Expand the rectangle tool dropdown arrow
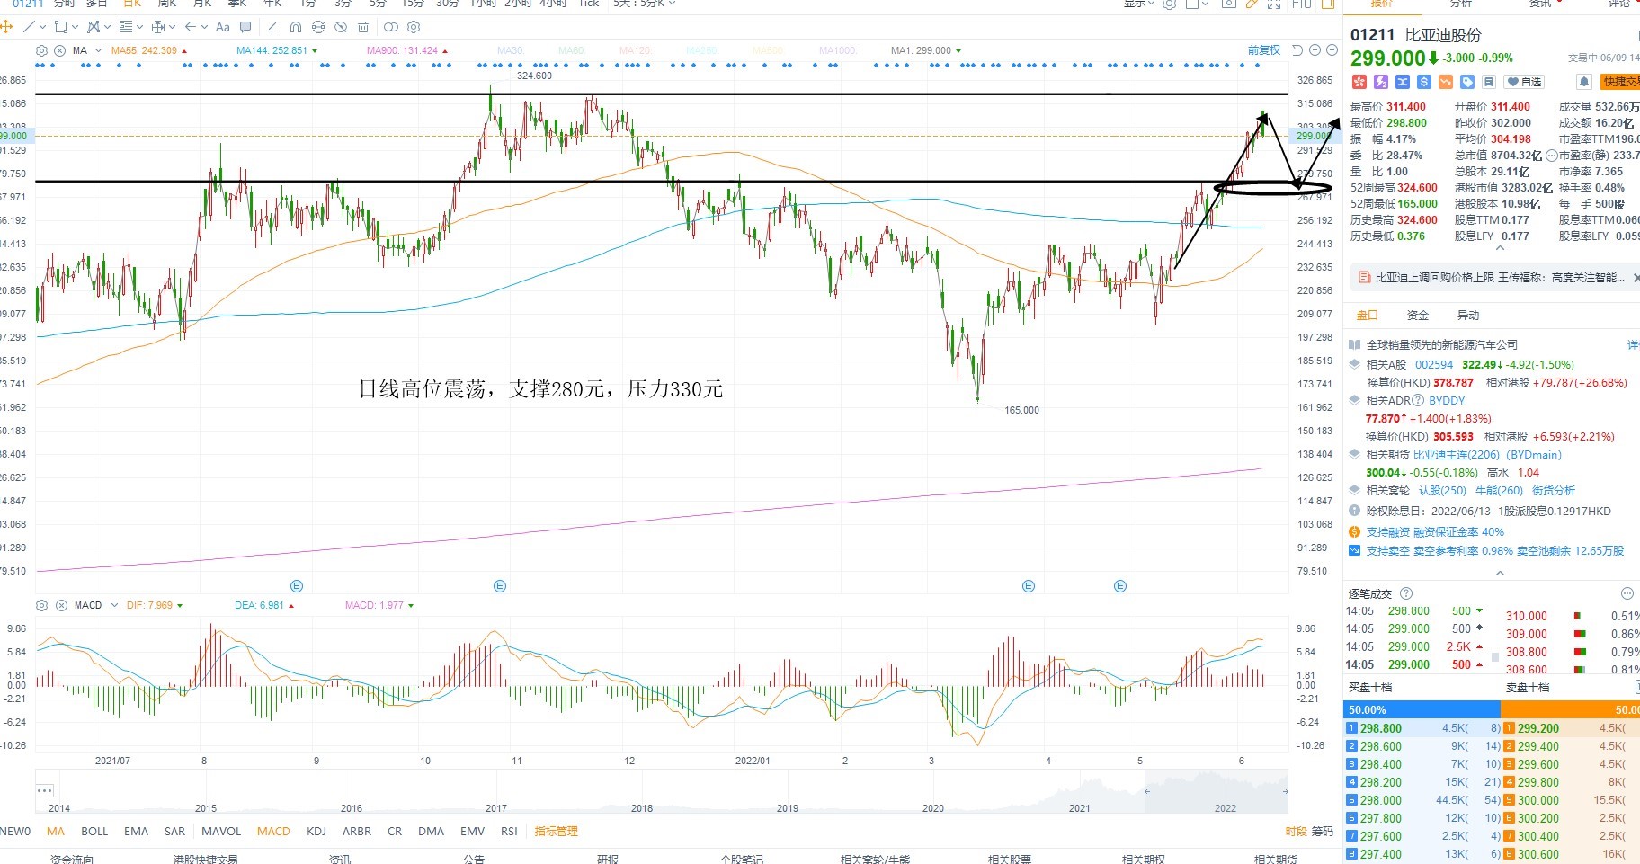The height and width of the screenshot is (864, 1640). click(75, 27)
